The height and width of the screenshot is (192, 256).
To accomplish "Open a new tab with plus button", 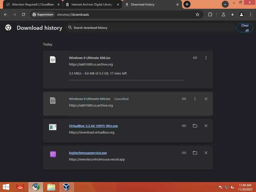I will (x=187, y=4).
